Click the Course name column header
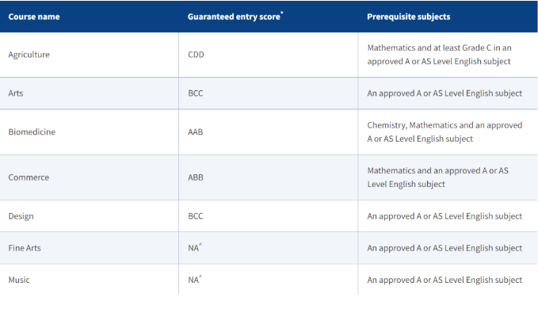Screen dimensions: 538x309 coord(34,17)
